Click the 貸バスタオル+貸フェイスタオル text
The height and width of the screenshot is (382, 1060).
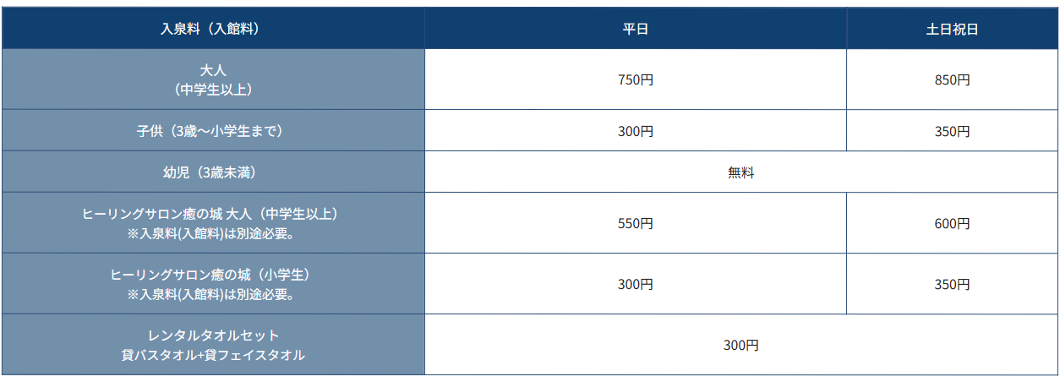point(213,356)
